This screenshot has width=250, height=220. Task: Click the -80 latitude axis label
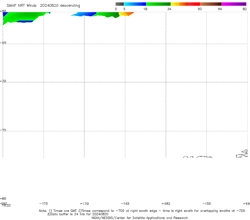tap(3, 198)
